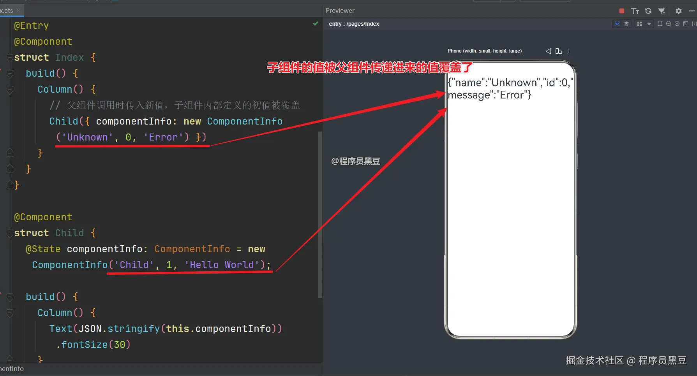Click the Previewer panel title

pyautogui.click(x=340, y=11)
